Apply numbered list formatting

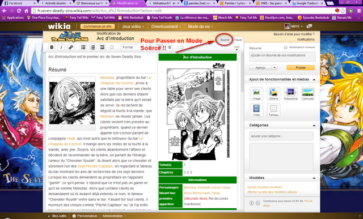[x=92, y=48]
